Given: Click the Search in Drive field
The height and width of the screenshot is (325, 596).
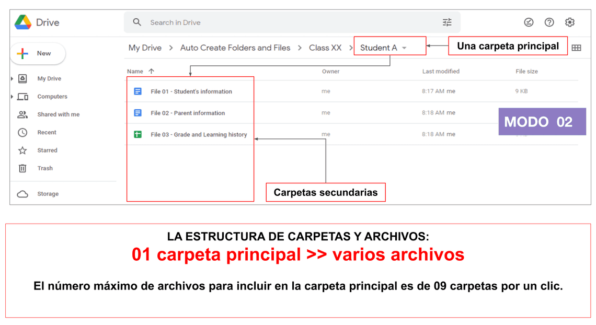Looking at the screenshot, I should tap(282, 22).
